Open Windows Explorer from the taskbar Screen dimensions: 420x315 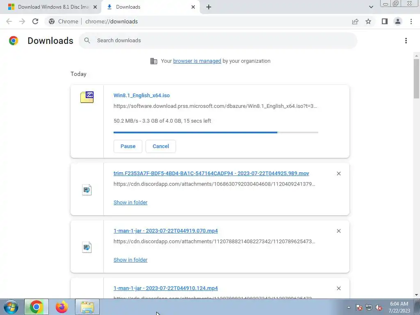(x=87, y=307)
